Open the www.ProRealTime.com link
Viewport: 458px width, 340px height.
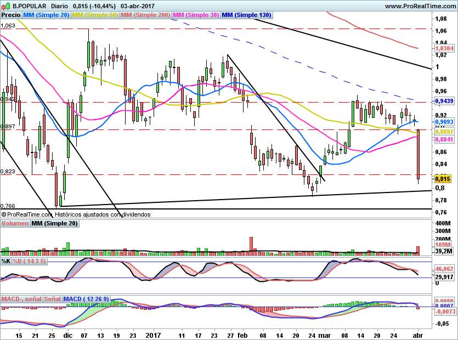420,6
